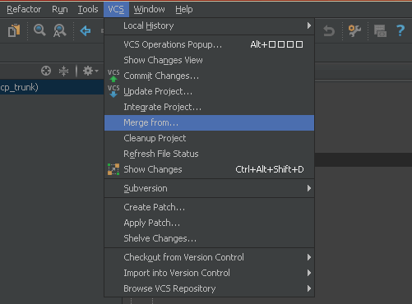Open the Run menu
412x304 pixels.
click(60, 9)
